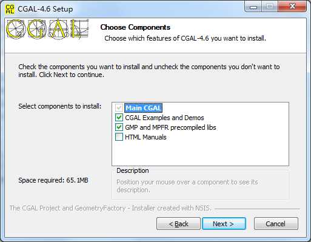The image size is (311, 242).
Task: Click the large CGAL logo banner
Action: [47, 29]
